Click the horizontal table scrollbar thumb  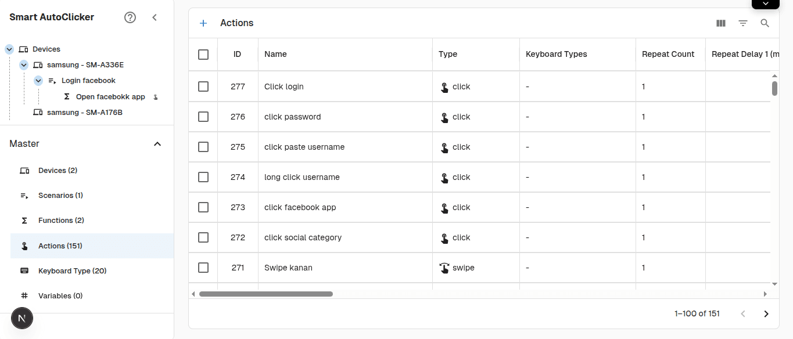[265, 294]
